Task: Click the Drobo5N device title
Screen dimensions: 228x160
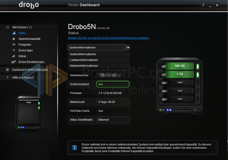Action: 82,27
